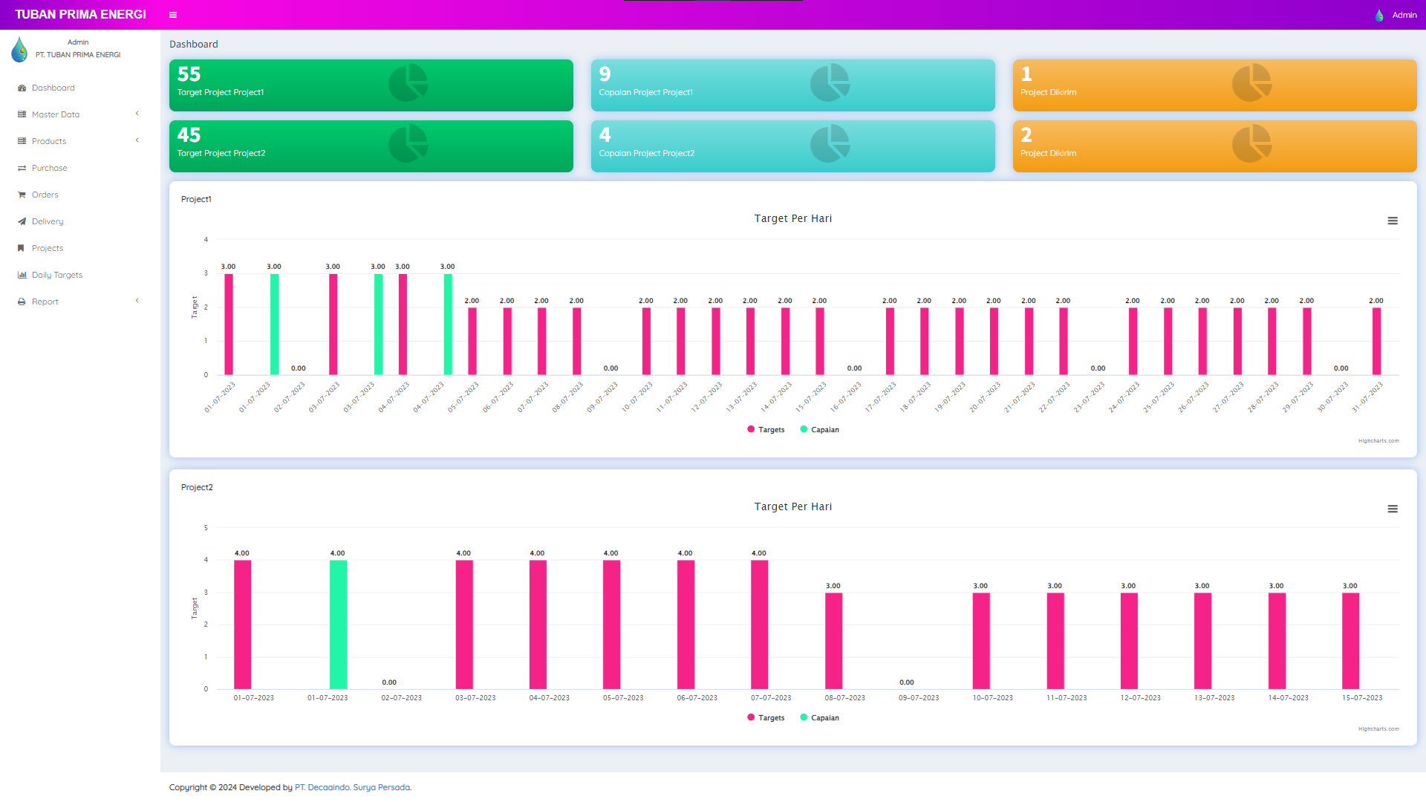This screenshot has width=1426, height=802.
Task: Click the Projects sidebar icon
Action: 22,248
